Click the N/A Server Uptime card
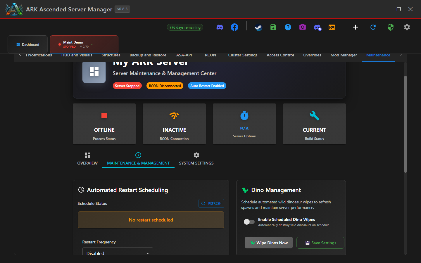This screenshot has width=421, height=263. pyautogui.click(x=244, y=124)
